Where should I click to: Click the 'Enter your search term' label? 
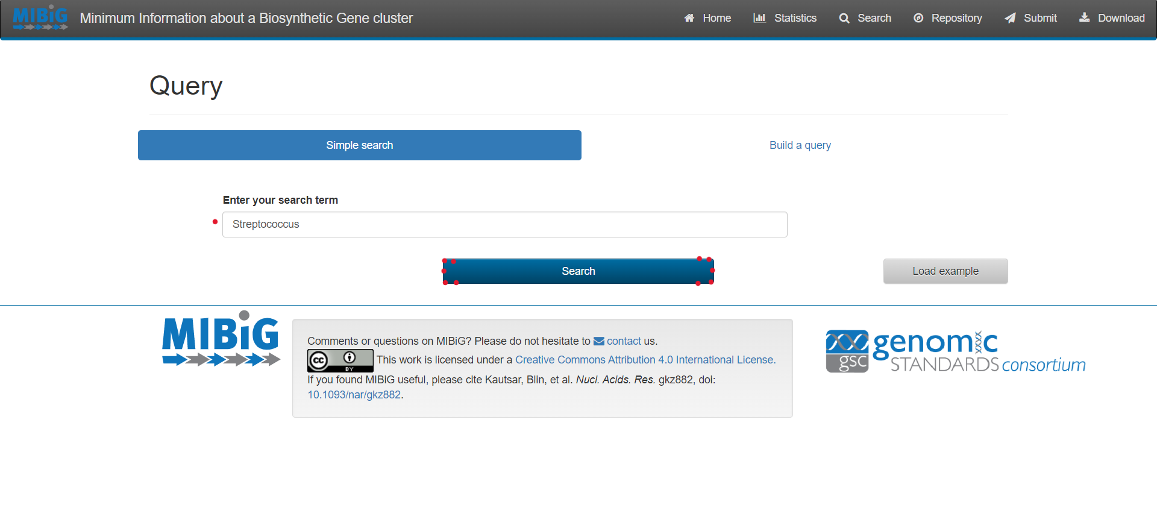280,200
